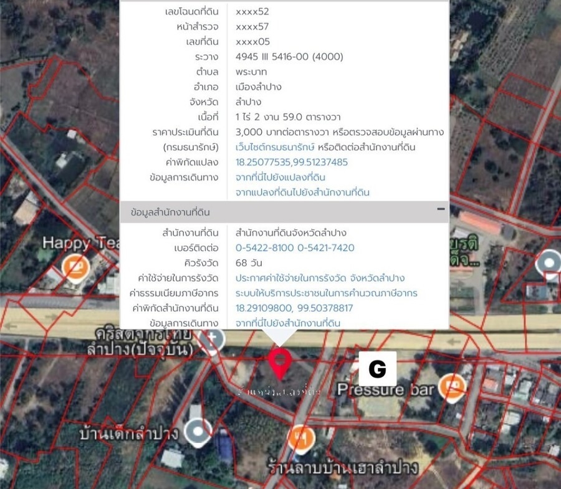561x489 pixels.
Task: Open ระบบให้บริการประชาชนในการคำนวณภาษีอากร link
Action: [326, 293]
